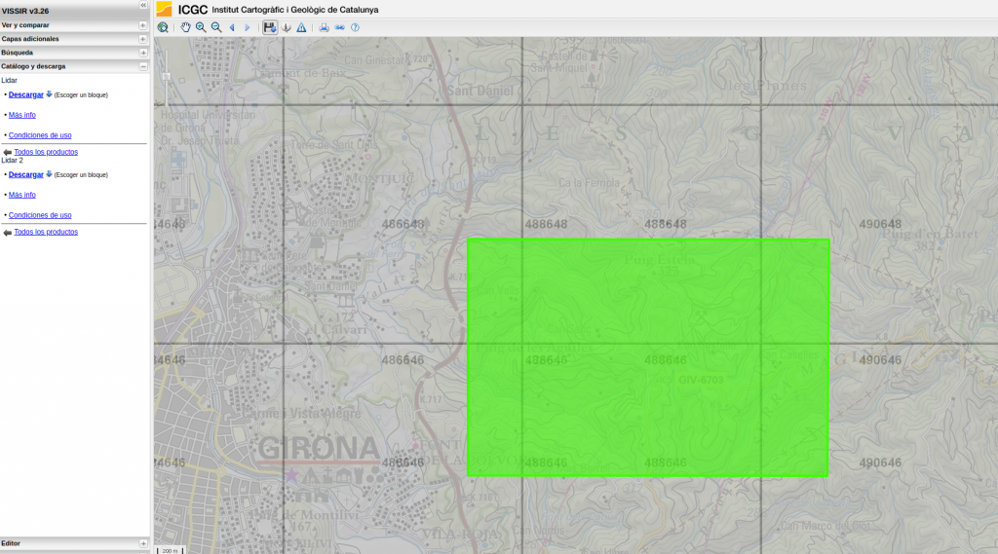Expand the Editor panel
The image size is (998, 554).
142,544
